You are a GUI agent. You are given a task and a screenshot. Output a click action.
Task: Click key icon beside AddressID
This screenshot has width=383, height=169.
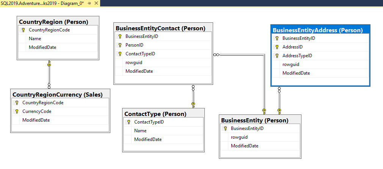pyautogui.click(x=277, y=47)
